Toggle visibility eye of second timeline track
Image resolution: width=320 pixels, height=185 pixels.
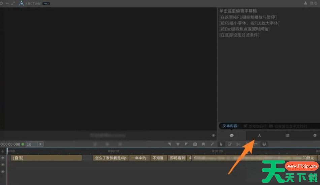point(3,165)
